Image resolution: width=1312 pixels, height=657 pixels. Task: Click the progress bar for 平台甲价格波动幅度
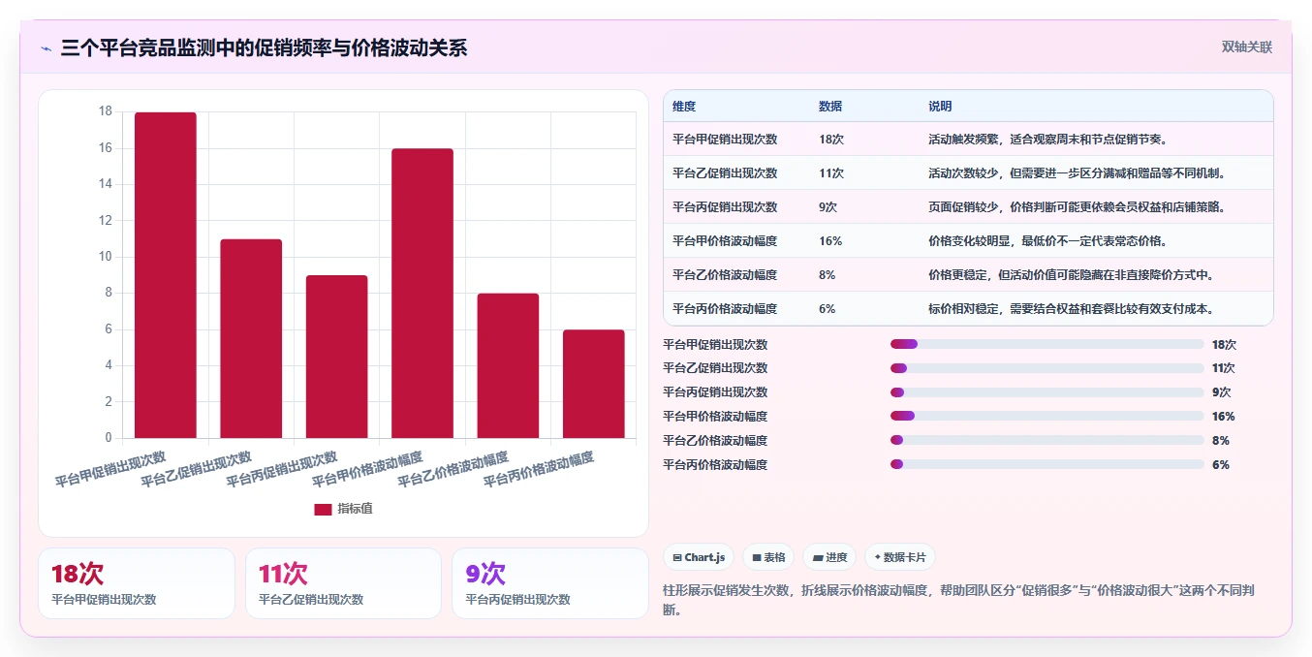[1046, 417]
